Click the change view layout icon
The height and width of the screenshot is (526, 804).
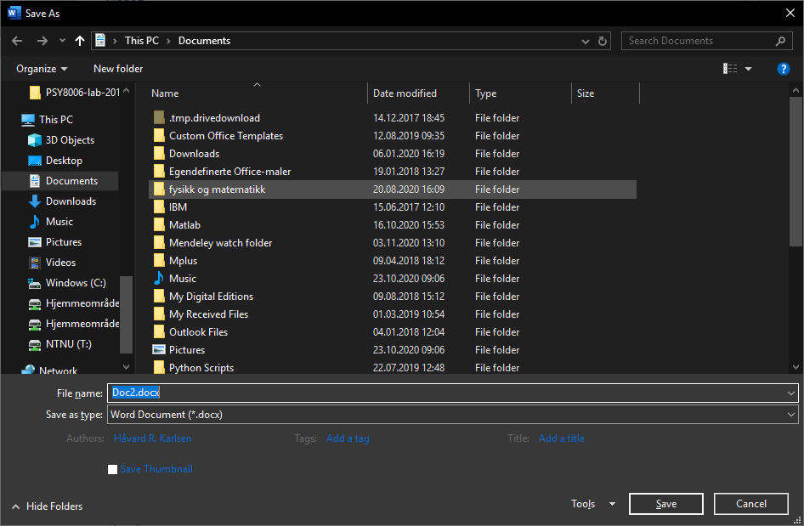[x=730, y=69]
